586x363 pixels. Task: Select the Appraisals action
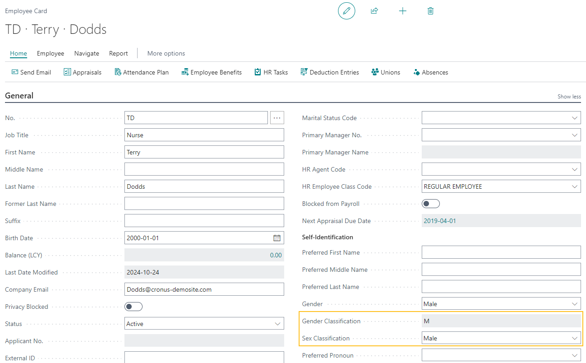pyautogui.click(x=82, y=72)
